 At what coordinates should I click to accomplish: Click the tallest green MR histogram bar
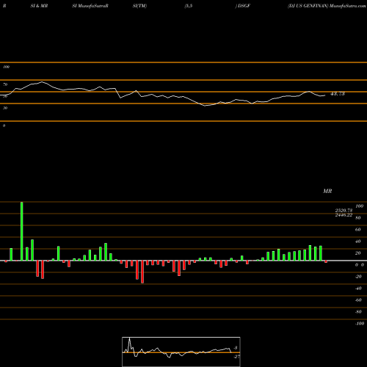tap(22, 231)
